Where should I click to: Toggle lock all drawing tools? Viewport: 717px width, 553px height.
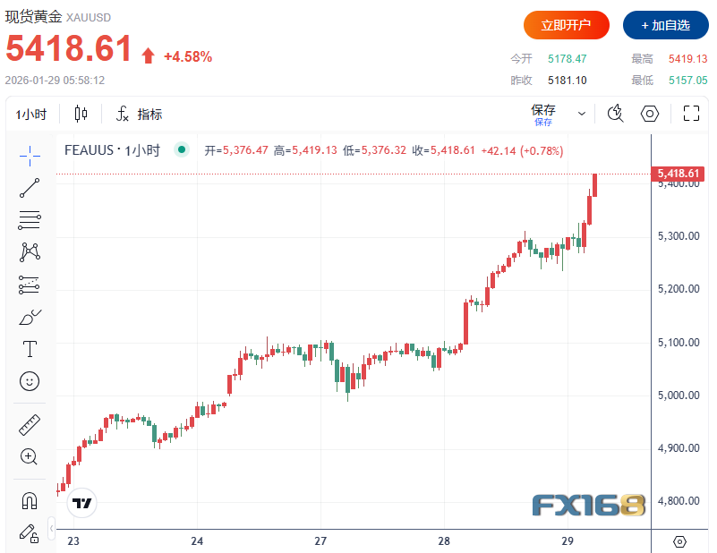[x=30, y=532]
